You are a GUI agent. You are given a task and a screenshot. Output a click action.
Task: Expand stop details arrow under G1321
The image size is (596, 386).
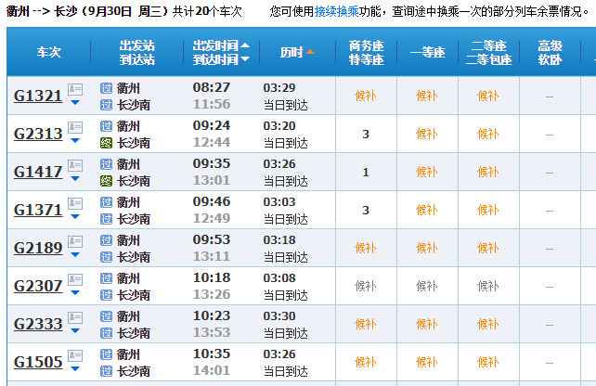(75, 103)
